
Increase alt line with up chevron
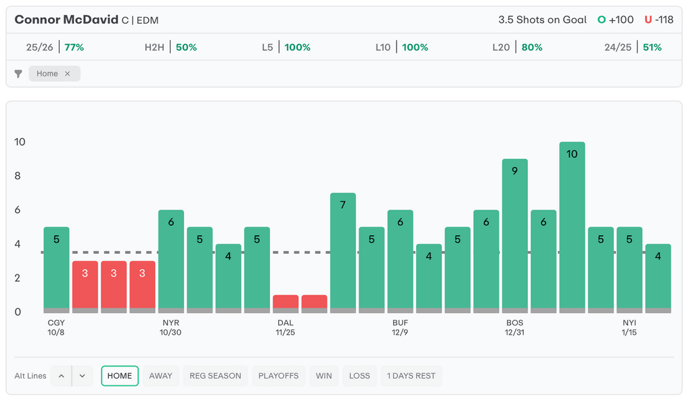click(x=61, y=376)
